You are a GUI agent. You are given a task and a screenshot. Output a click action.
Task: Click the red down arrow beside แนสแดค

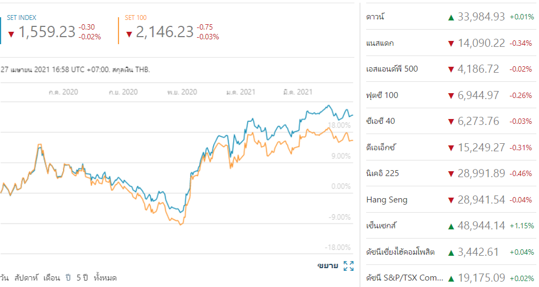click(x=451, y=43)
